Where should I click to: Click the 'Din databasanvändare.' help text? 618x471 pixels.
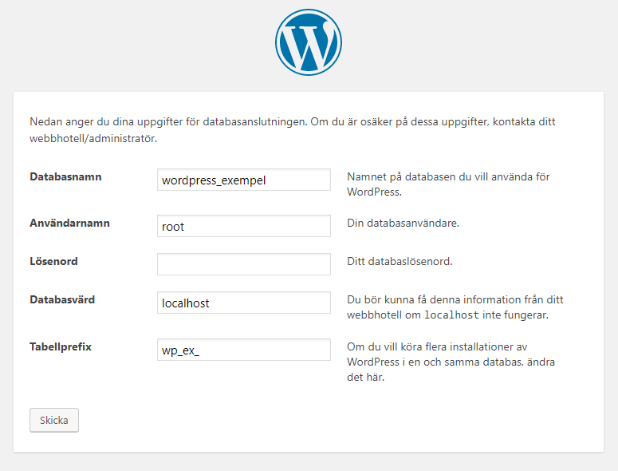click(403, 223)
